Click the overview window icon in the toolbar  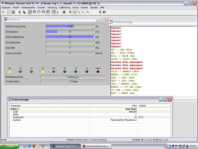[30, 12]
